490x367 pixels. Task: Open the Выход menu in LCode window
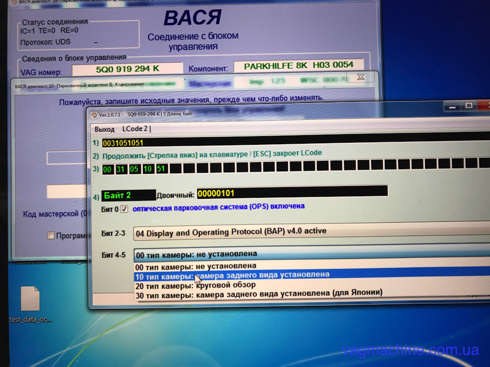click(x=104, y=129)
